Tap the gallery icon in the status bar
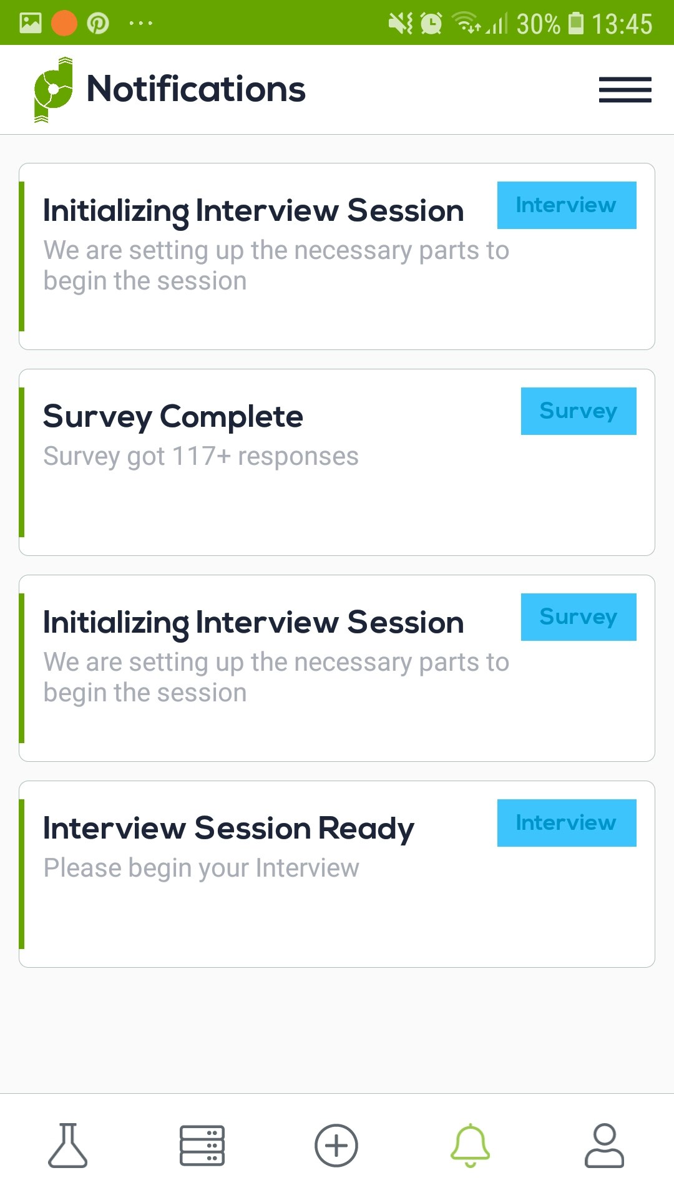 (x=31, y=23)
